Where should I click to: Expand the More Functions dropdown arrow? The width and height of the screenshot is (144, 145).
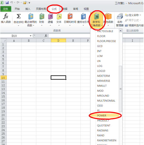click(x=108, y=26)
